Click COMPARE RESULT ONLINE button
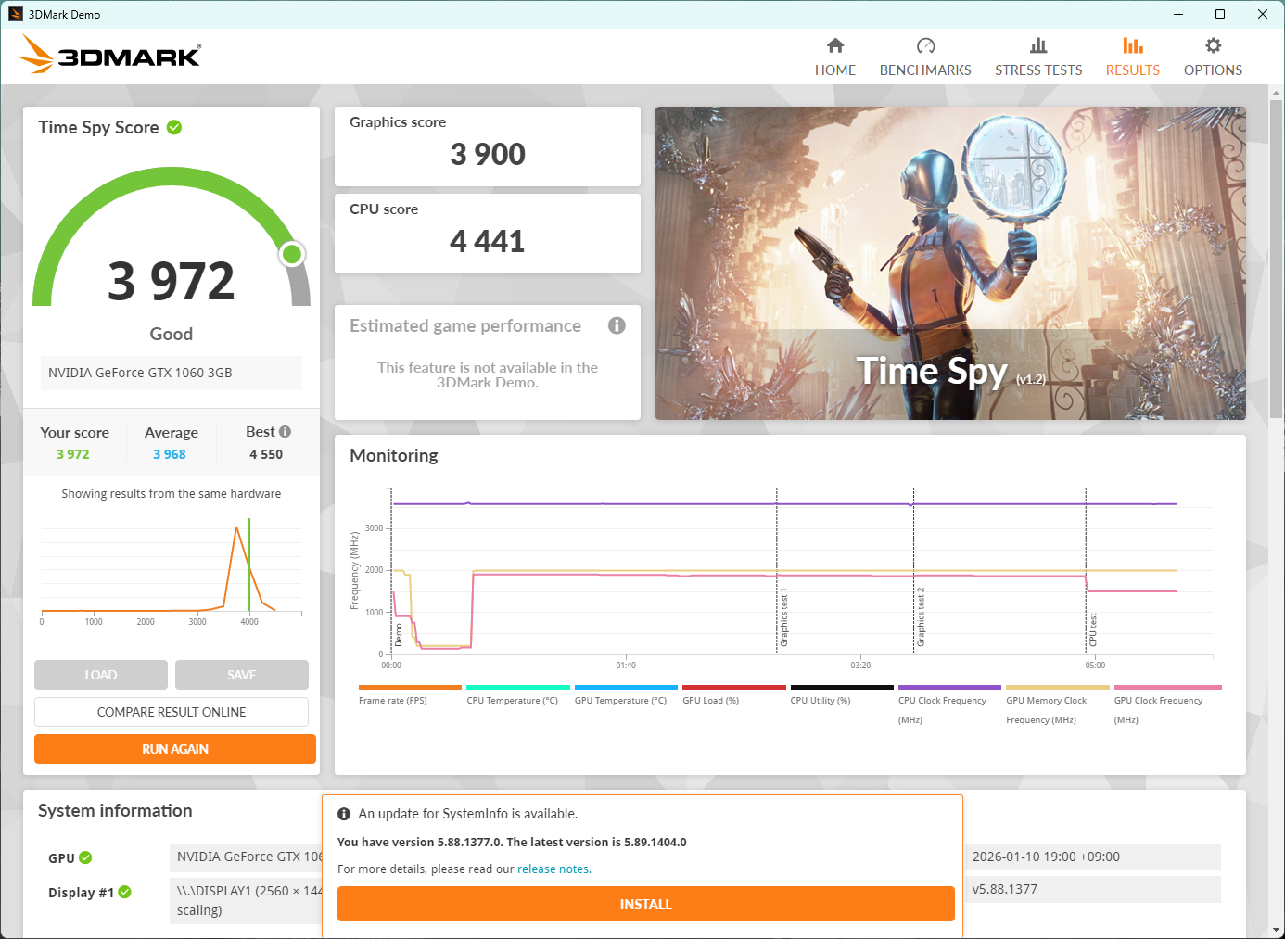 [172, 712]
